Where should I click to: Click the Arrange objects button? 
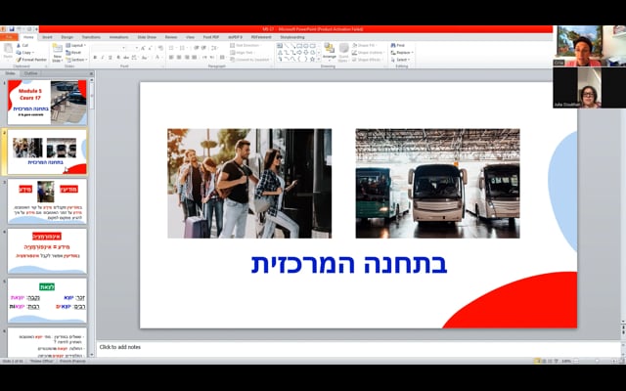click(330, 52)
